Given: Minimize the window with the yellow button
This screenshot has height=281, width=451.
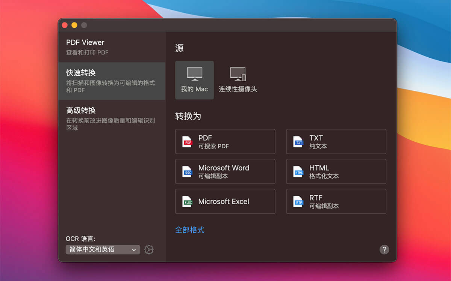Looking at the screenshot, I should point(74,25).
